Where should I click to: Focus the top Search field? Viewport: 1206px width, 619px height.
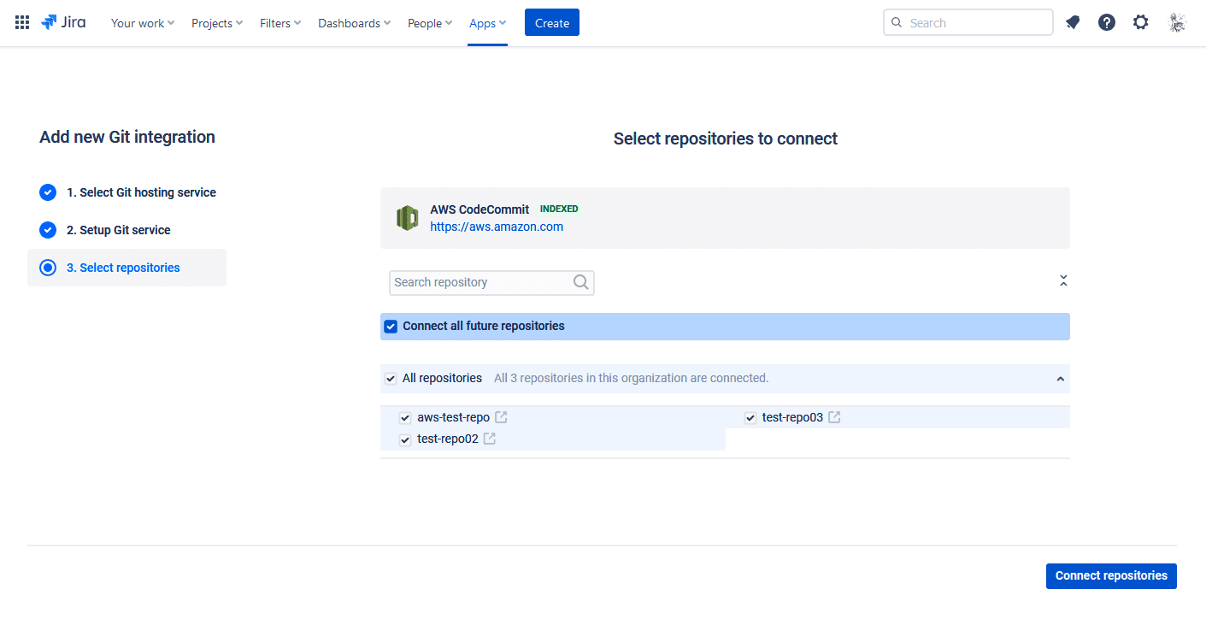(x=968, y=23)
